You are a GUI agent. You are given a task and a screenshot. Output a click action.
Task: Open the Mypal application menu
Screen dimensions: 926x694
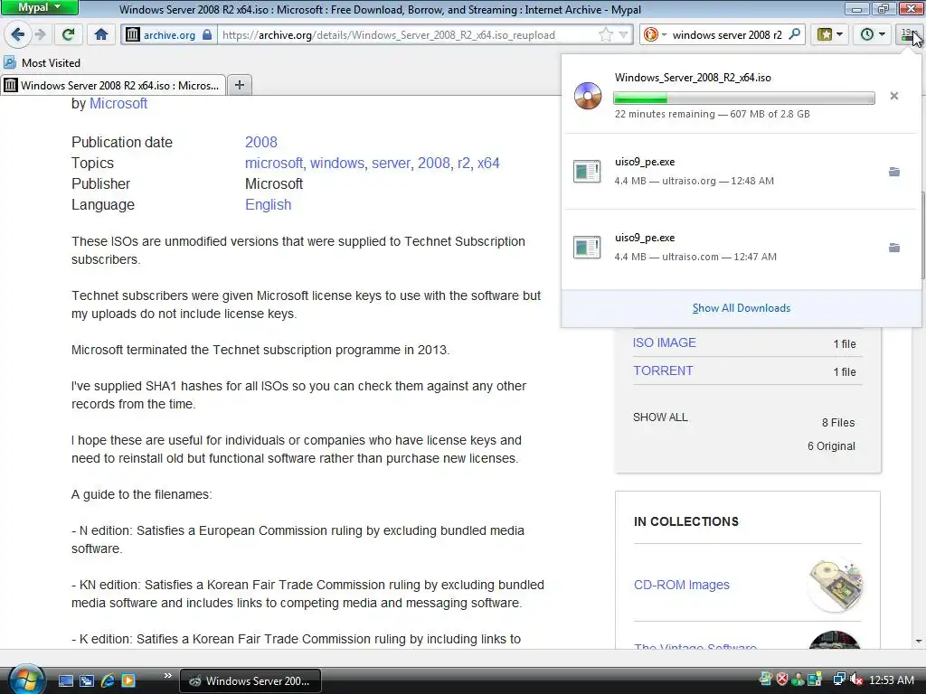(x=39, y=7)
